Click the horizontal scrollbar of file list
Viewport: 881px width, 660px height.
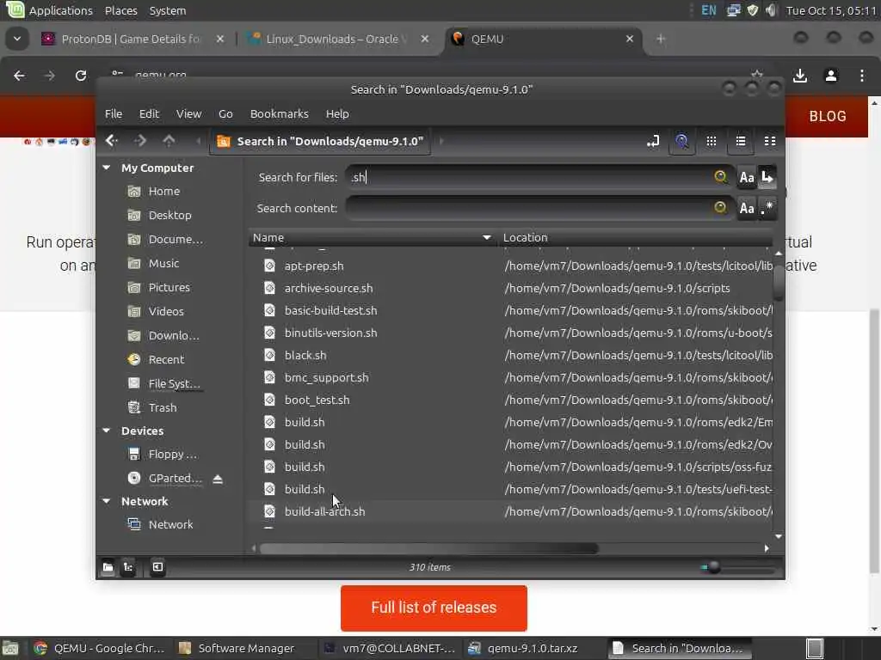coord(428,548)
